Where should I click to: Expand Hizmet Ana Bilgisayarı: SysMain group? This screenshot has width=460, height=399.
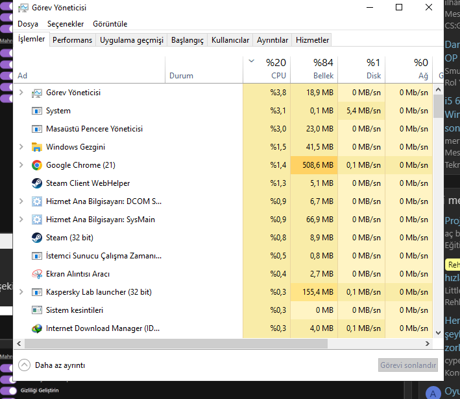pos(21,220)
